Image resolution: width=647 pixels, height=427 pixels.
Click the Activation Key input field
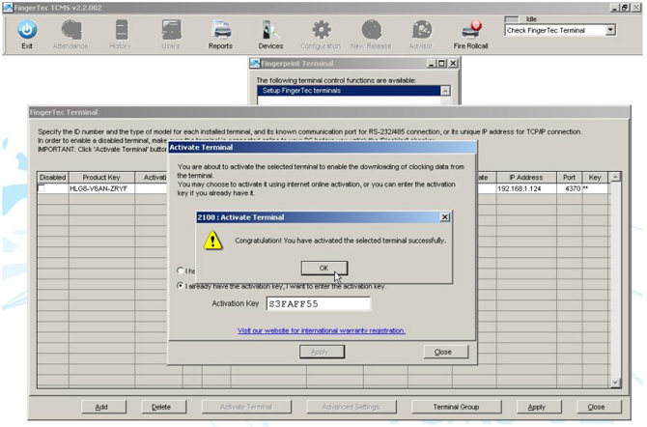coord(318,304)
